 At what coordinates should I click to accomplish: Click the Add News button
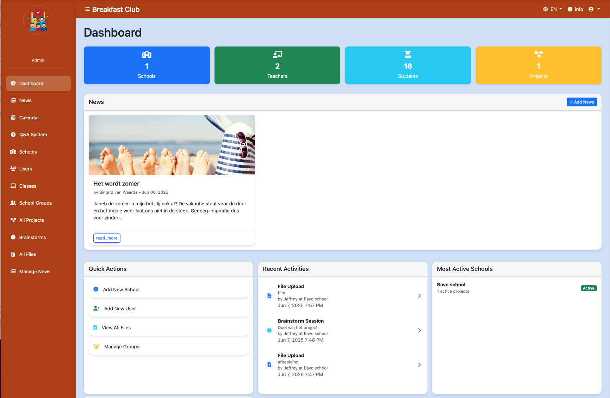pyautogui.click(x=581, y=102)
